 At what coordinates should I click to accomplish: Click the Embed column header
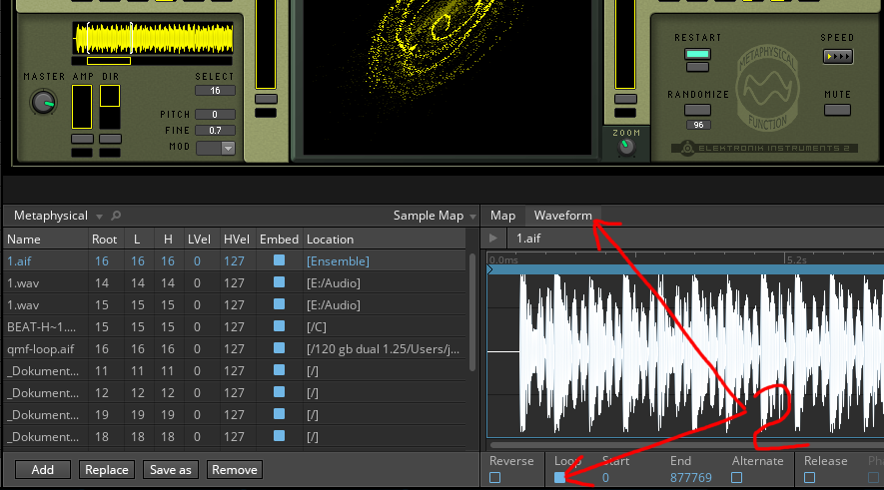point(279,240)
